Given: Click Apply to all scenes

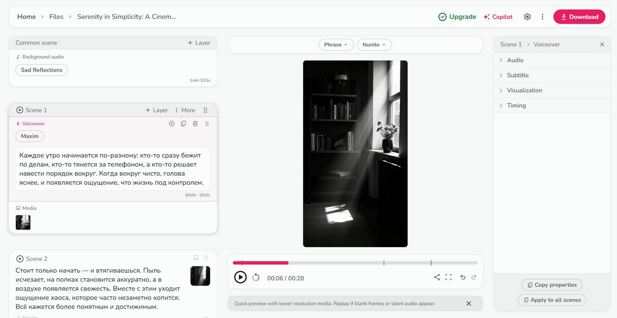Looking at the screenshot, I should pyautogui.click(x=552, y=300).
